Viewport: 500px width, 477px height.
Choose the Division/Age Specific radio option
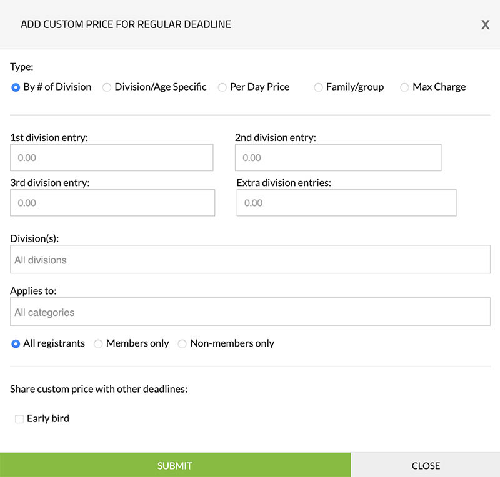click(107, 87)
